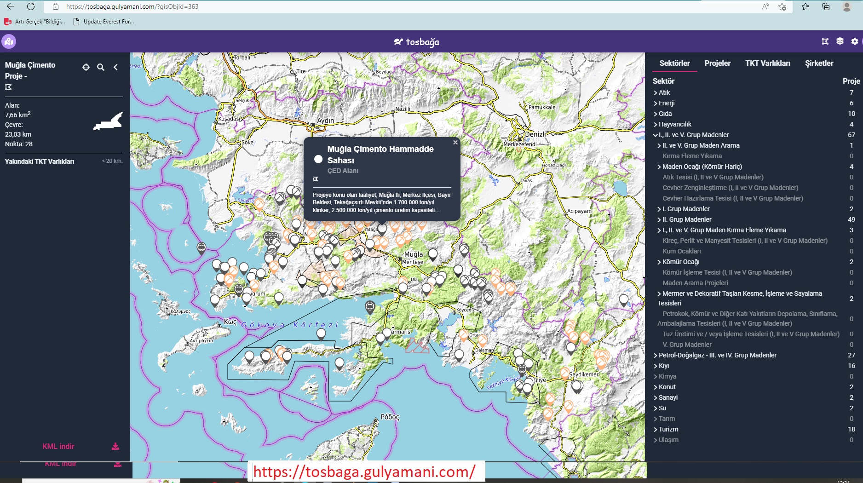The height and width of the screenshot is (483, 863).
Task: Click the polygon area icon in purple header
Action: coord(825,41)
